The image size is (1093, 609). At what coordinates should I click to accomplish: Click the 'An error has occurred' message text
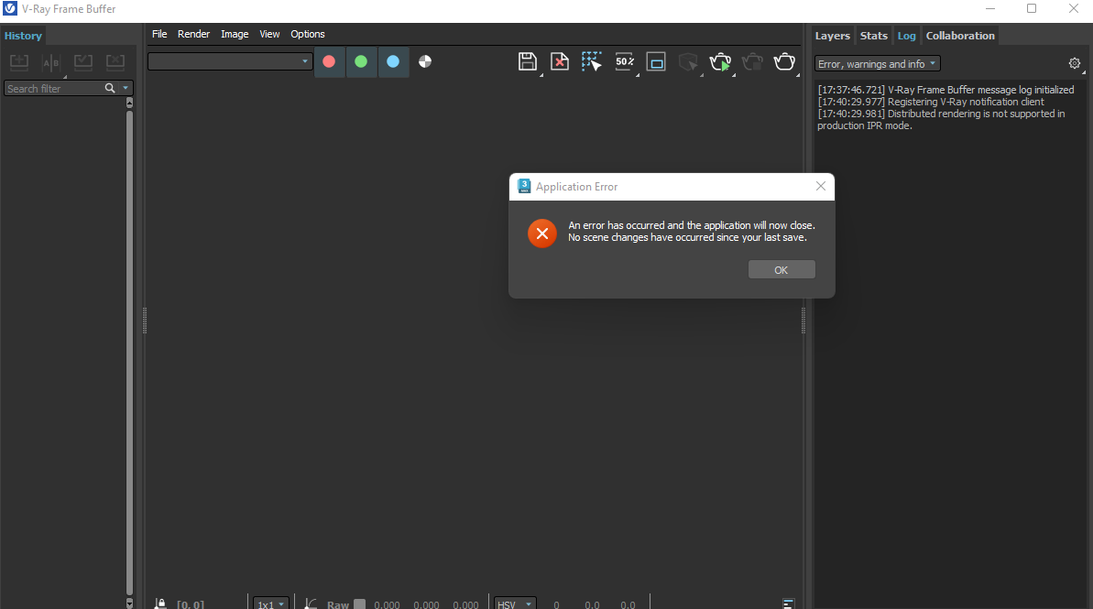tap(692, 225)
